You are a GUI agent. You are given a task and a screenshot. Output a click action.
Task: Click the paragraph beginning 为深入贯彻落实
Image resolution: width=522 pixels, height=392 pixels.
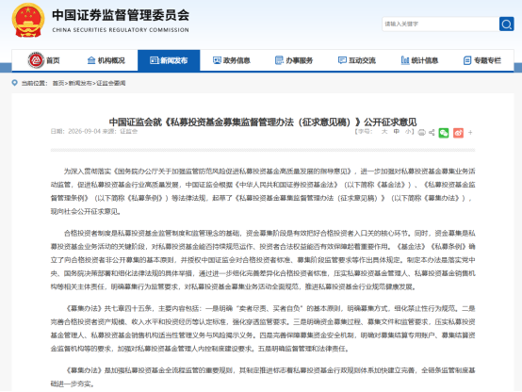pyautogui.click(x=263, y=191)
